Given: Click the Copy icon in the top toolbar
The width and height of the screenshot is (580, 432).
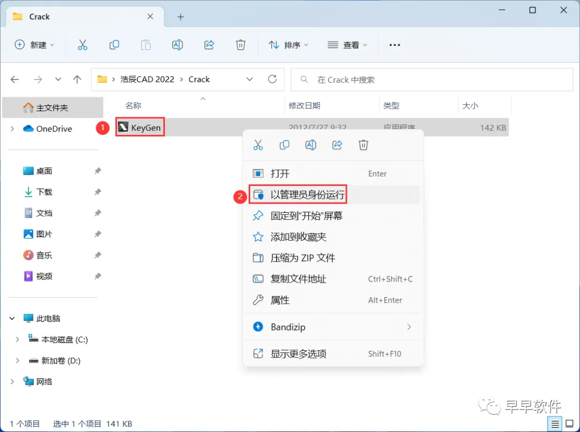Looking at the screenshot, I should (x=114, y=45).
